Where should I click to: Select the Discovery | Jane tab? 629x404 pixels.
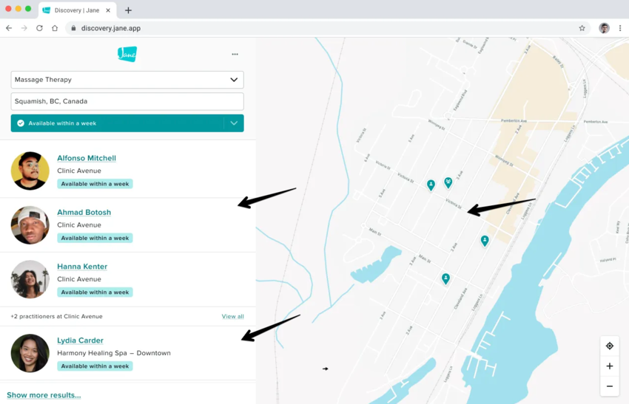(x=78, y=10)
